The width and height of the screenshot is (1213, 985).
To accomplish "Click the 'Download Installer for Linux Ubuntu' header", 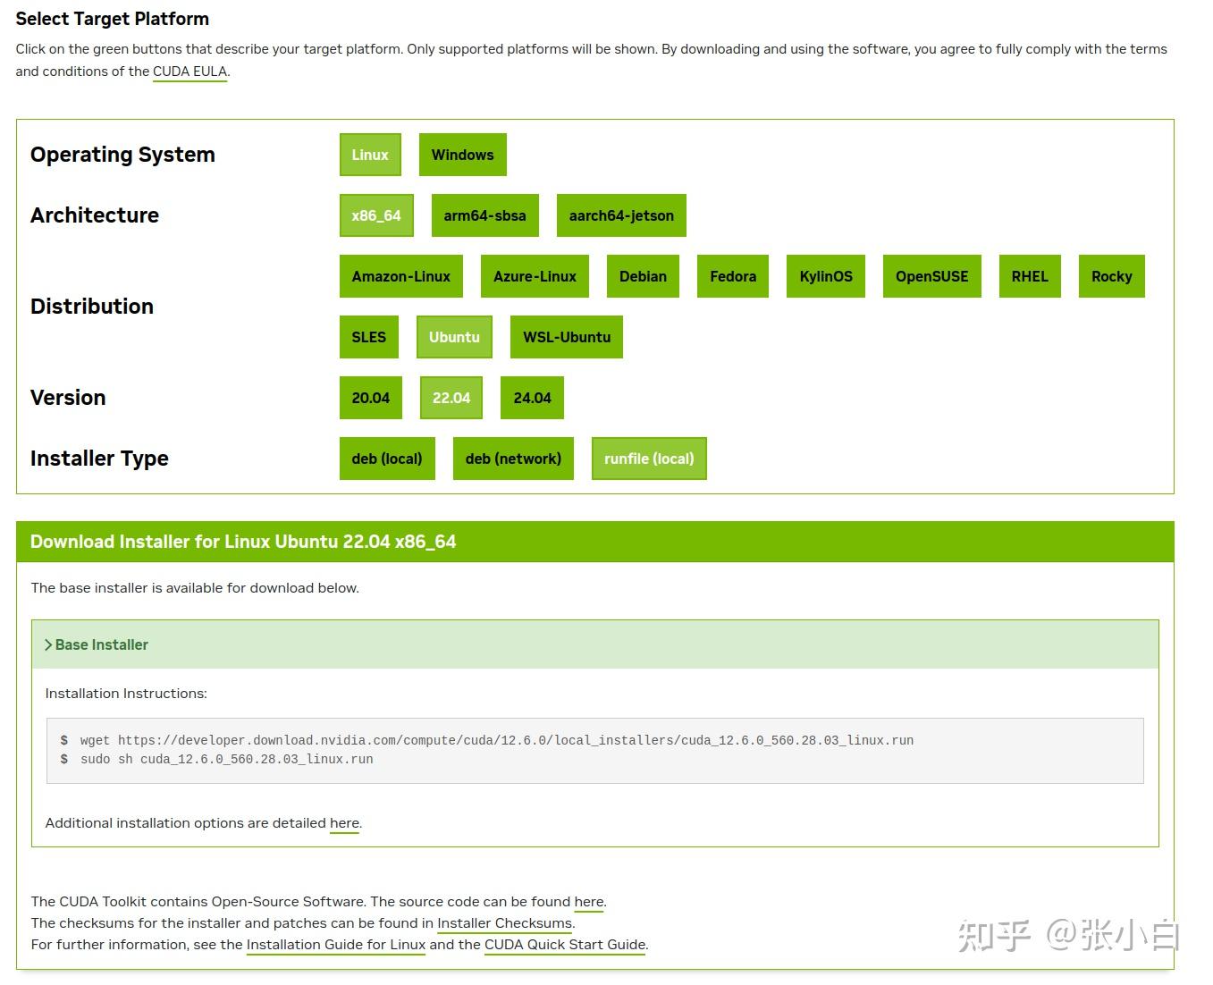I will (595, 542).
